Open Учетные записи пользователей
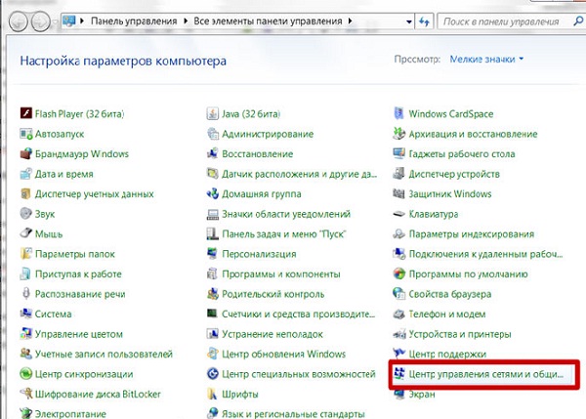This screenshot has height=419, width=586. tap(104, 354)
